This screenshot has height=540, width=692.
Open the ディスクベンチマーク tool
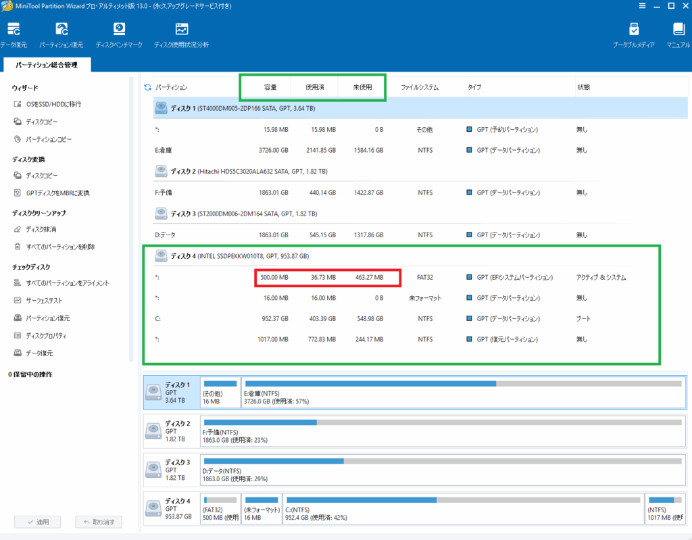pos(119,34)
